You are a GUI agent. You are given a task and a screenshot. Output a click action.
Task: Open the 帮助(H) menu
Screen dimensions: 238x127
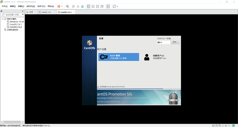click(x=51, y=6)
